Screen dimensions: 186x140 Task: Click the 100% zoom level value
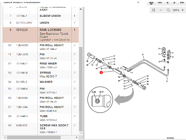(176, 10)
